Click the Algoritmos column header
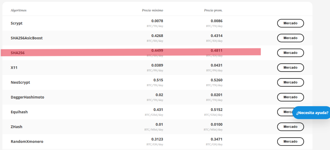The image size is (330, 150). point(18,10)
